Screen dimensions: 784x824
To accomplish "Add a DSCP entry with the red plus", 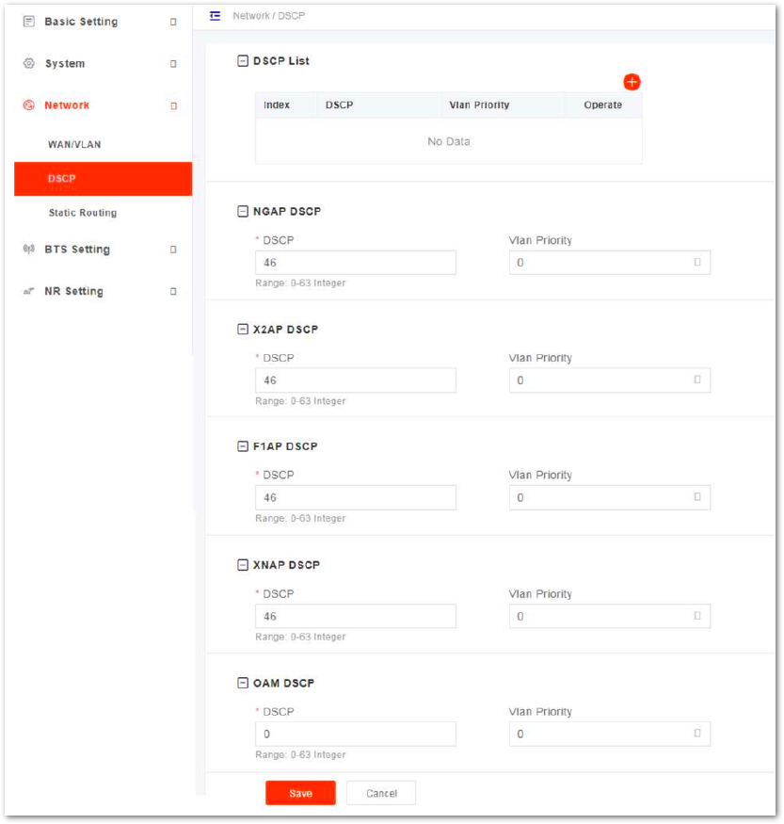I will pos(632,82).
